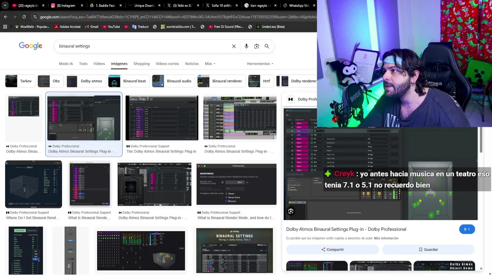Click Guardar to save the image
Screen dimensions: 492x276
[x=428, y=250]
